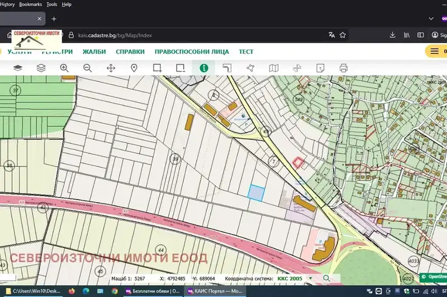Open the History menu
The height and width of the screenshot is (297, 447).
7,4
